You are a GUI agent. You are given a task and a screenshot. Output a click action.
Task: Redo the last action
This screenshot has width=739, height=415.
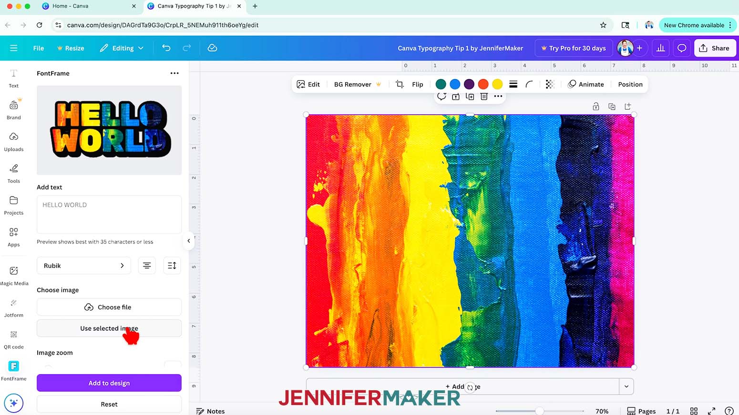186,48
